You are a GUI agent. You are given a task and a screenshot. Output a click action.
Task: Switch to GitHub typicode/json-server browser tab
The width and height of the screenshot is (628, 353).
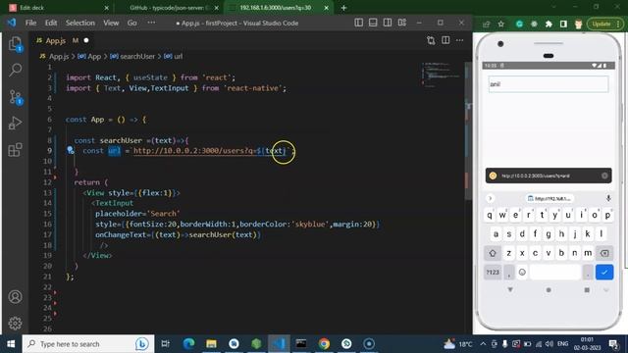[170, 8]
